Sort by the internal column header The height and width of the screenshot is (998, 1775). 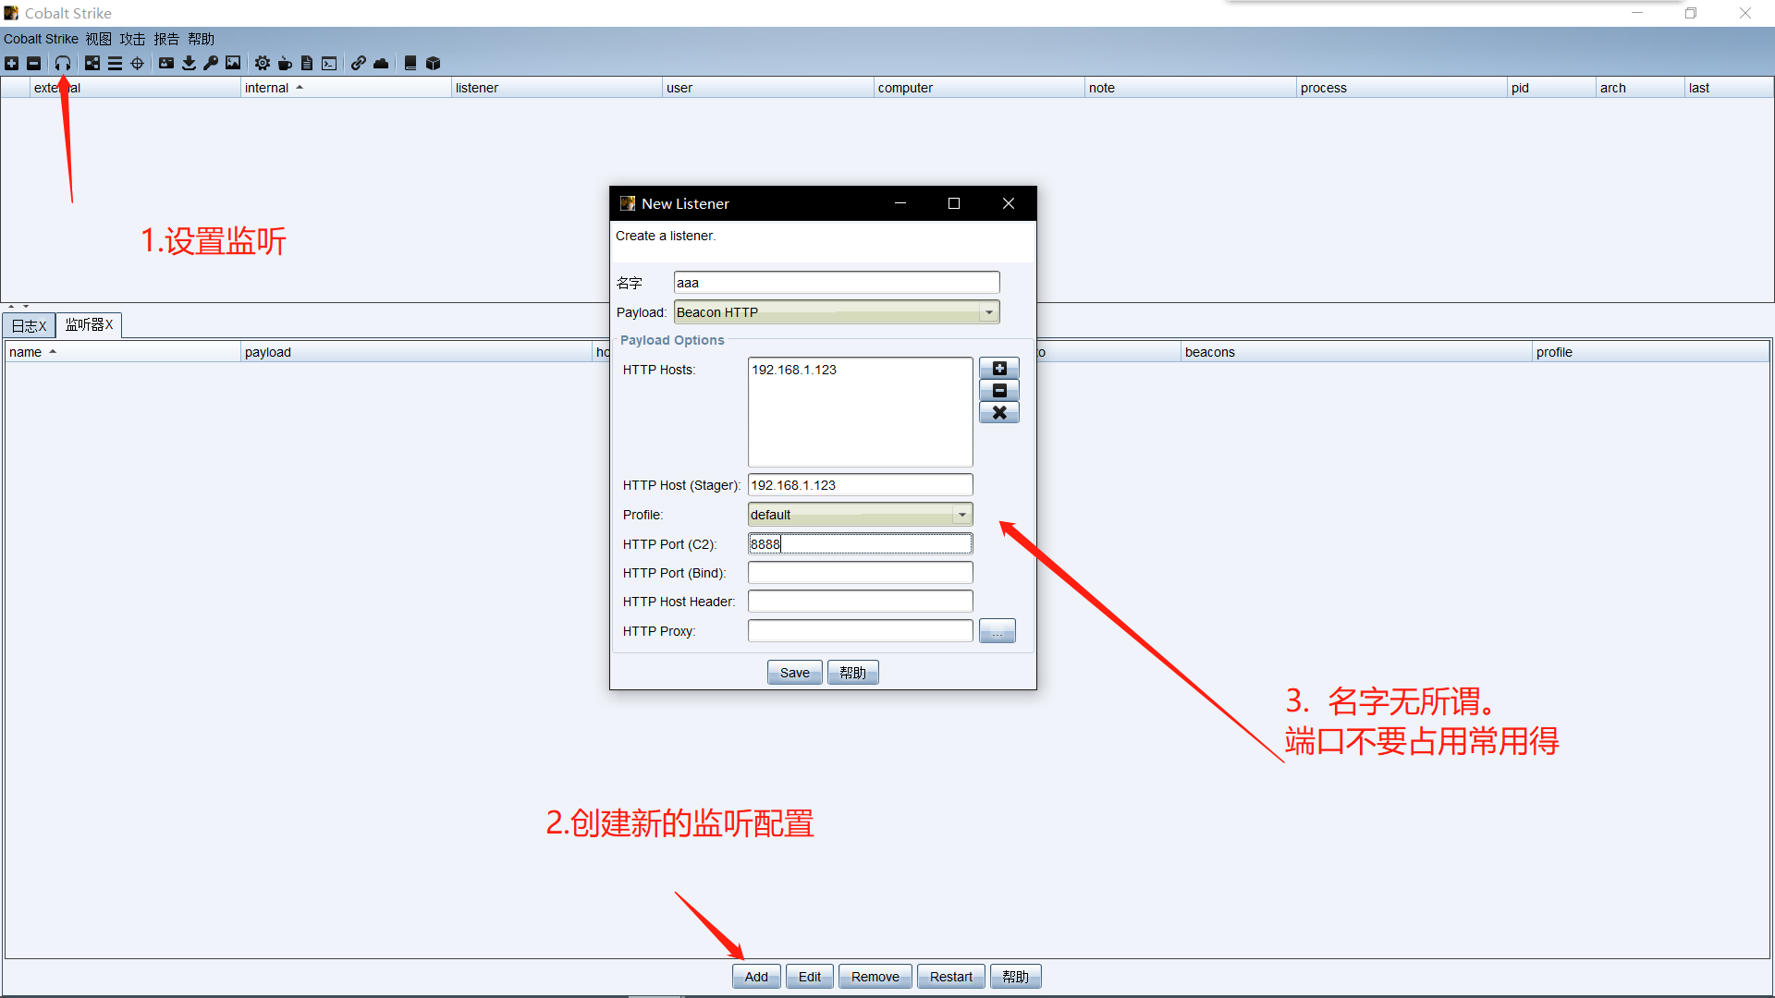(x=267, y=88)
